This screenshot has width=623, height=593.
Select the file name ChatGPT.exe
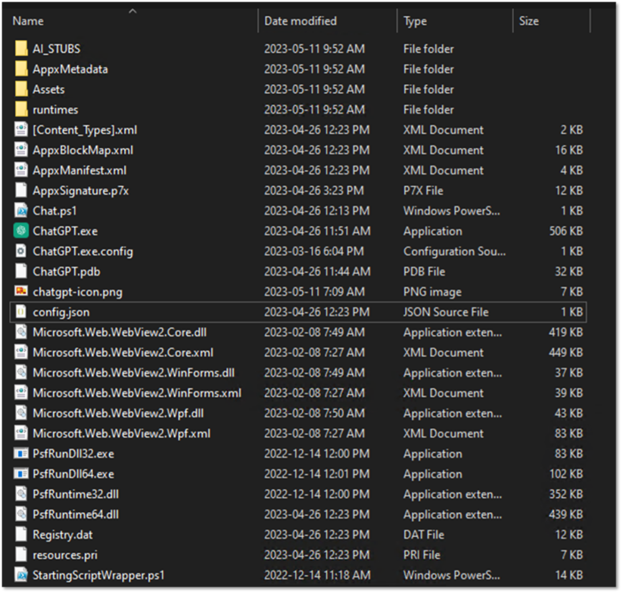(x=65, y=231)
